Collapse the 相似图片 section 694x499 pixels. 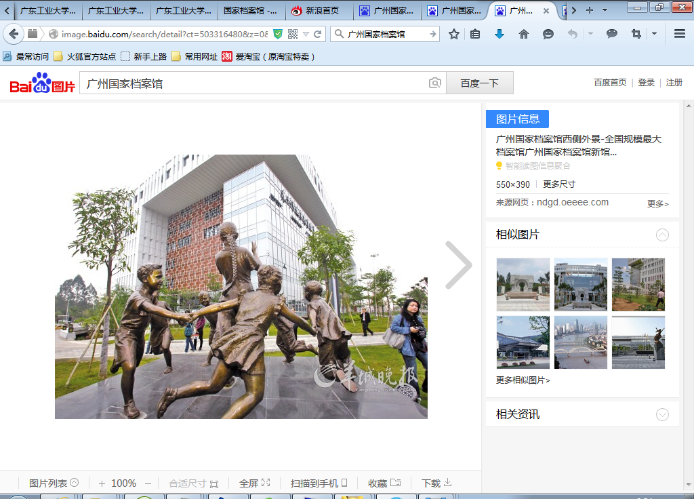(662, 235)
